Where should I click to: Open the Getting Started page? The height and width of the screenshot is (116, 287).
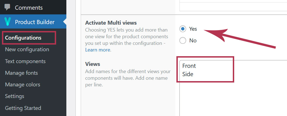point(23,108)
